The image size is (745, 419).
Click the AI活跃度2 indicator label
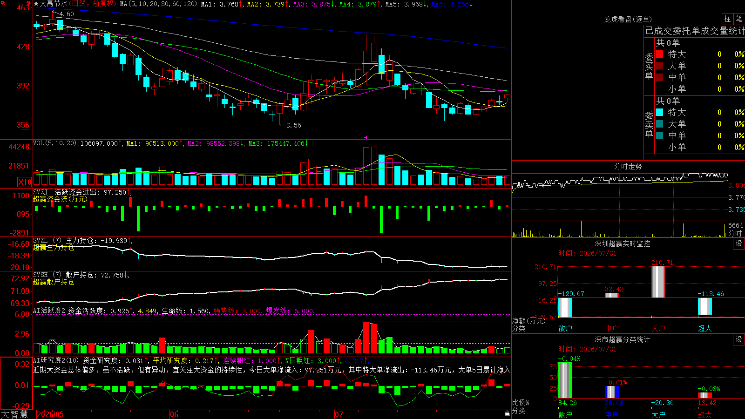click(49, 311)
